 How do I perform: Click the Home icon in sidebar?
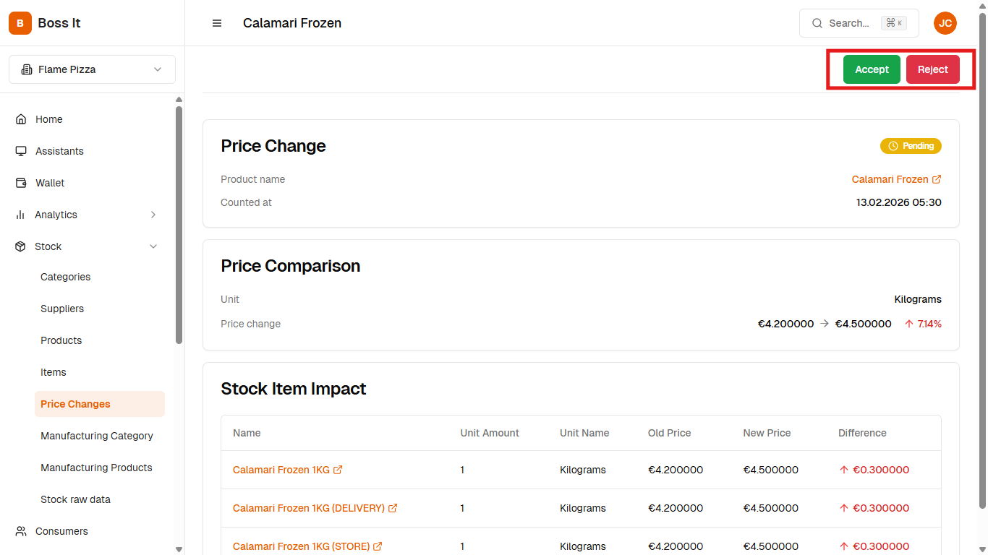21,119
